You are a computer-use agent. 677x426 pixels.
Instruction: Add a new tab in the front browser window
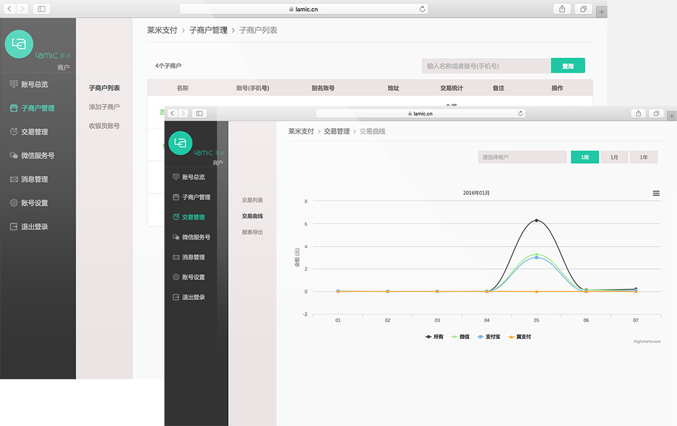point(671,116)
